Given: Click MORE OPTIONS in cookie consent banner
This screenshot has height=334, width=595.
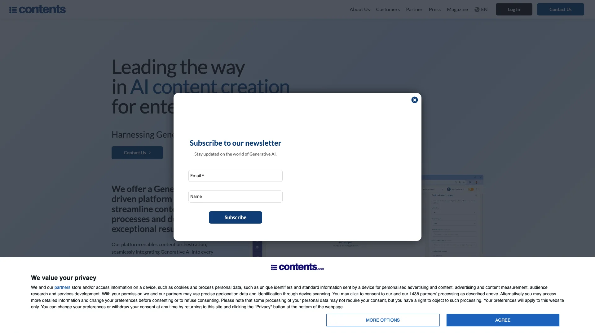Looking at the screenshot, I should click(382, 320).
